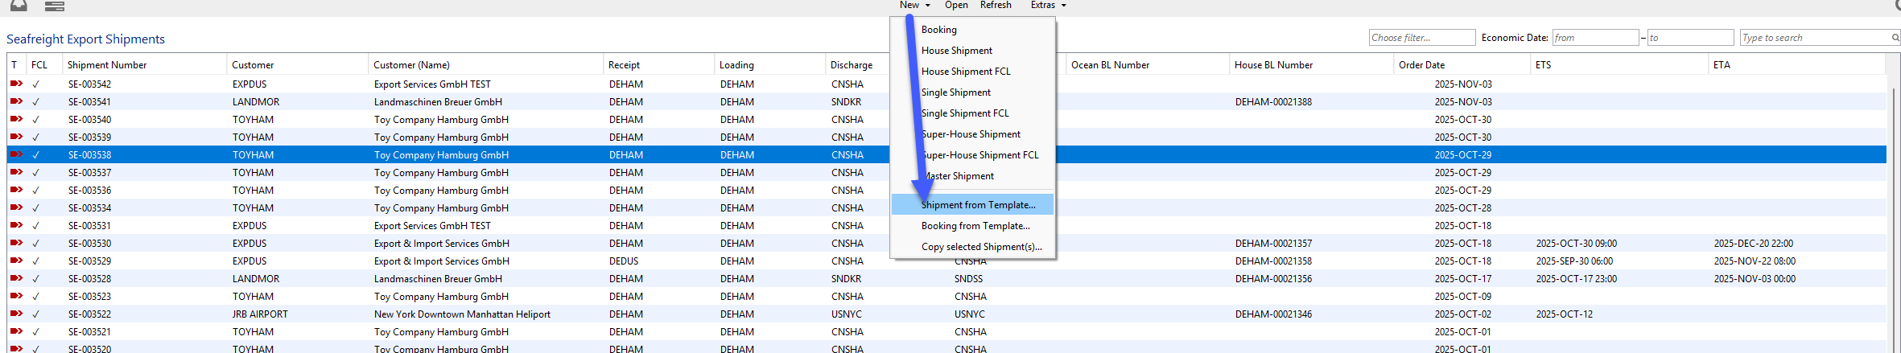Screen dimensions: 1901x353
Task: Sort by Shipment Number column header
Action: [107, 65]
